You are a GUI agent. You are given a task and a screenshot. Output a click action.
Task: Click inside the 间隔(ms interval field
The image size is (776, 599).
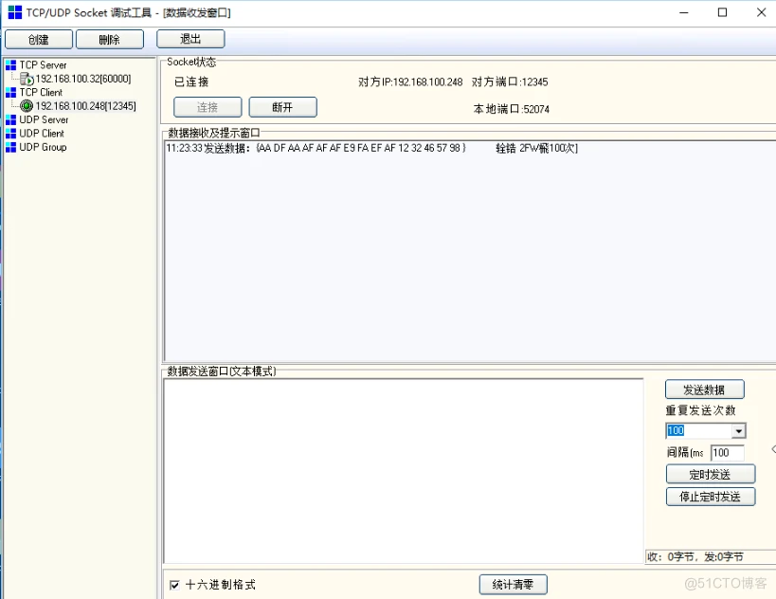(726, 453)
